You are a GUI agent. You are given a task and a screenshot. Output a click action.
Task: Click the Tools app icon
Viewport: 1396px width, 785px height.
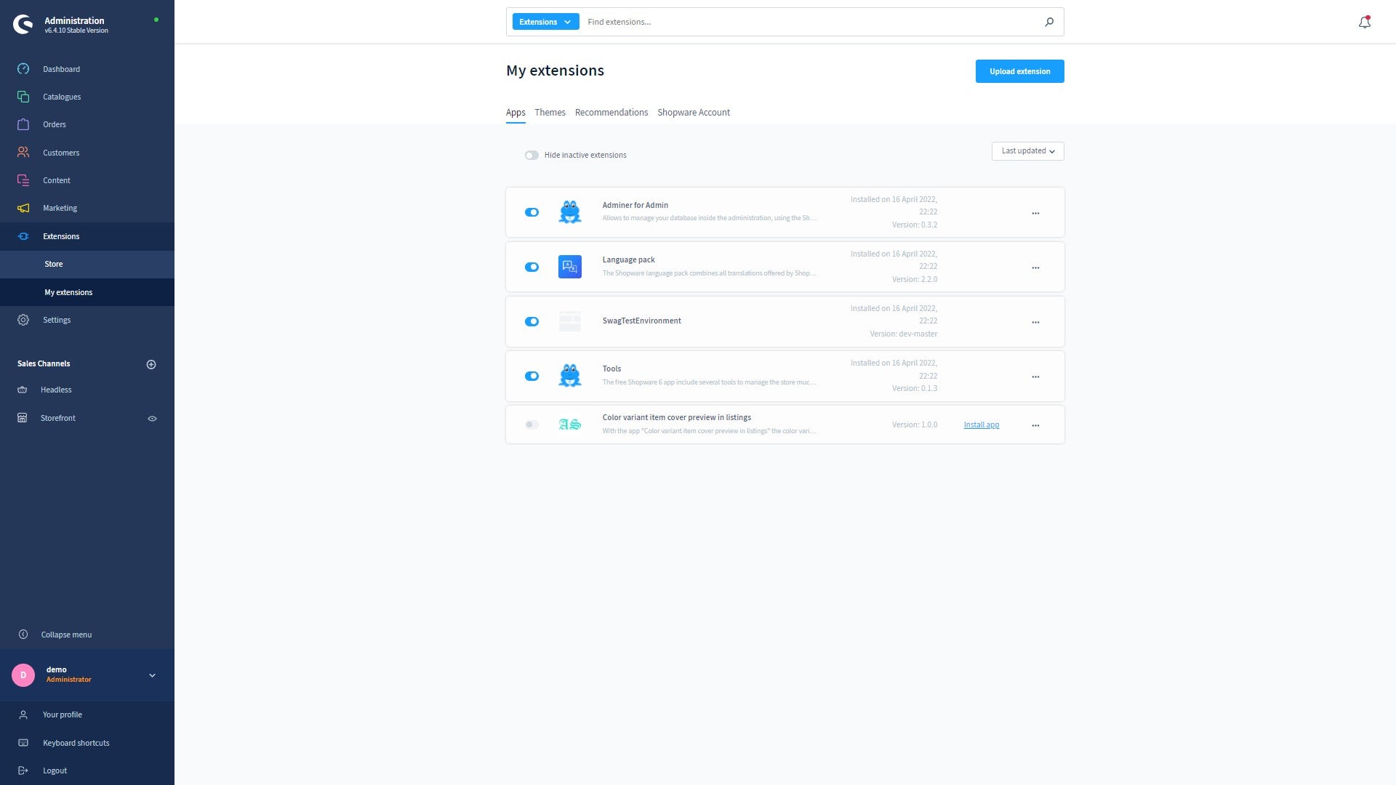click(569, 375)
